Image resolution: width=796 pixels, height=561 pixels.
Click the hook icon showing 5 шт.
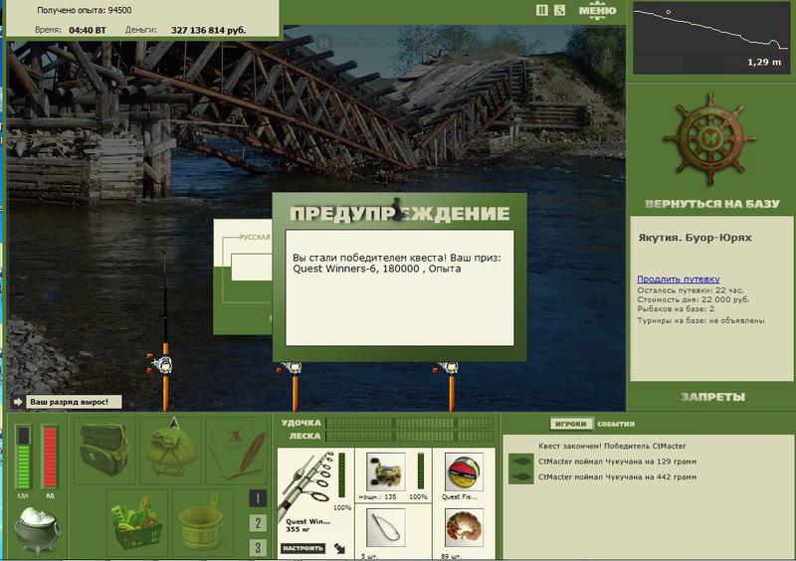385,528
